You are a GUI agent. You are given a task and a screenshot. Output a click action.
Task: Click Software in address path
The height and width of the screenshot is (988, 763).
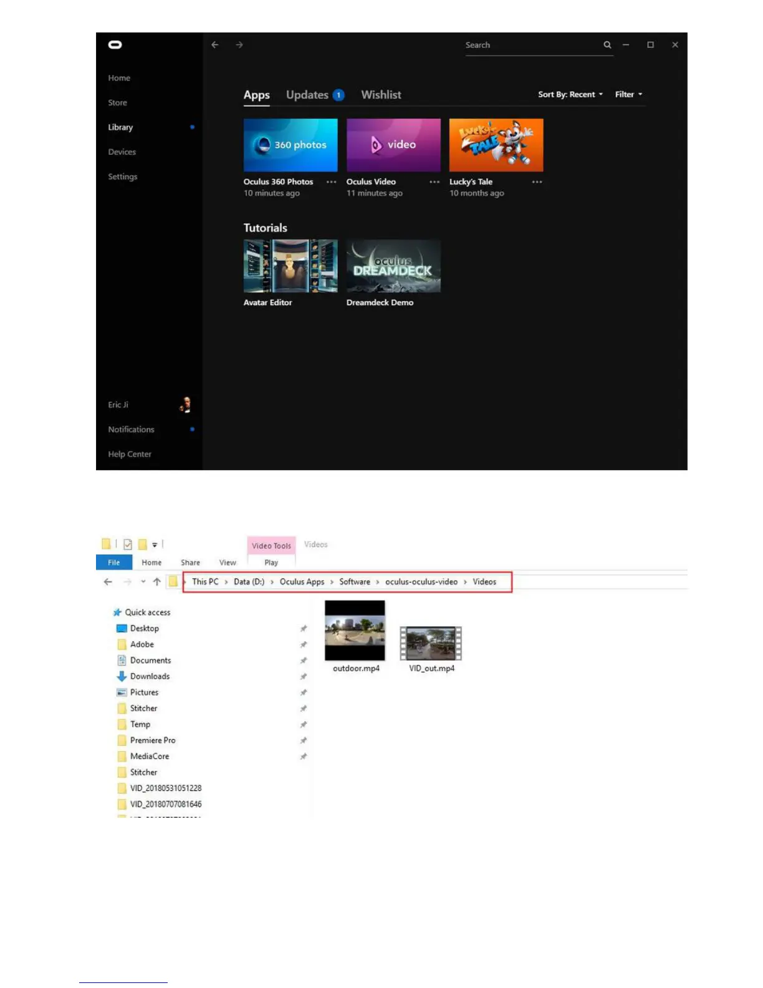coord(355,582)
